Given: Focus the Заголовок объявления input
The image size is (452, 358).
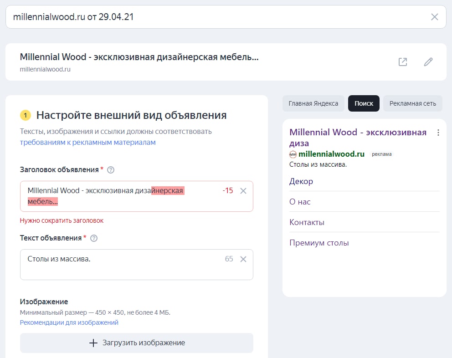Looking at the screenshot, I should (x=137, y=196).
